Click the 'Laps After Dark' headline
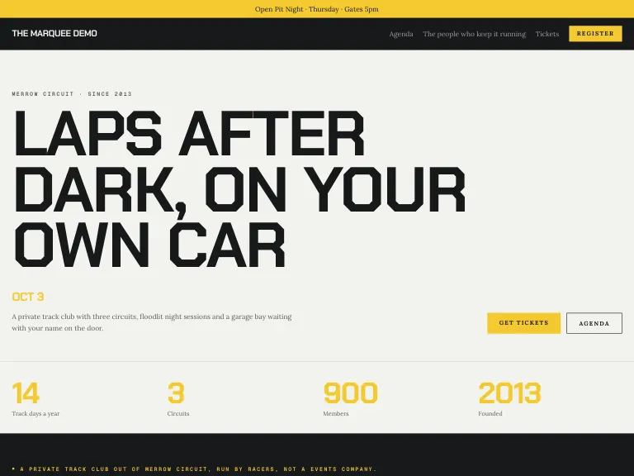634x476 pixels. tap(239, 189)
